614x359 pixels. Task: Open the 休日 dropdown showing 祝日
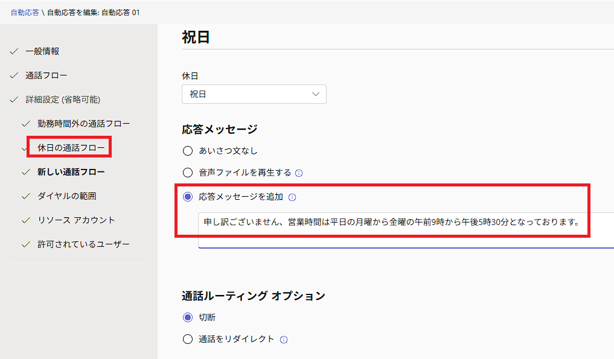[x=254, y=94]
